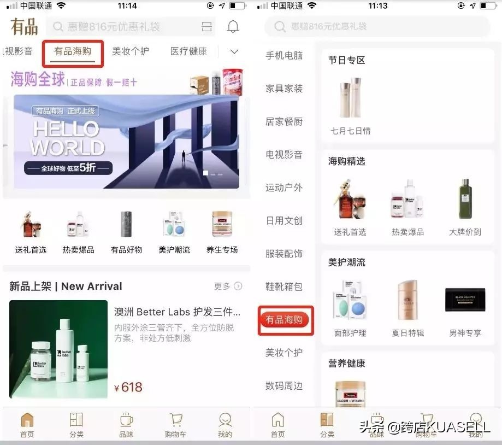502x445 pixels.
Task: Tap the magnifier icon in the search bar
Action: tap(57, 26)
